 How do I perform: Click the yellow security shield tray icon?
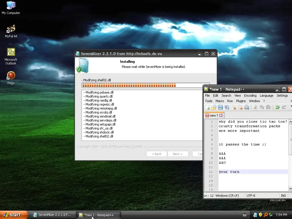point(260,215)
